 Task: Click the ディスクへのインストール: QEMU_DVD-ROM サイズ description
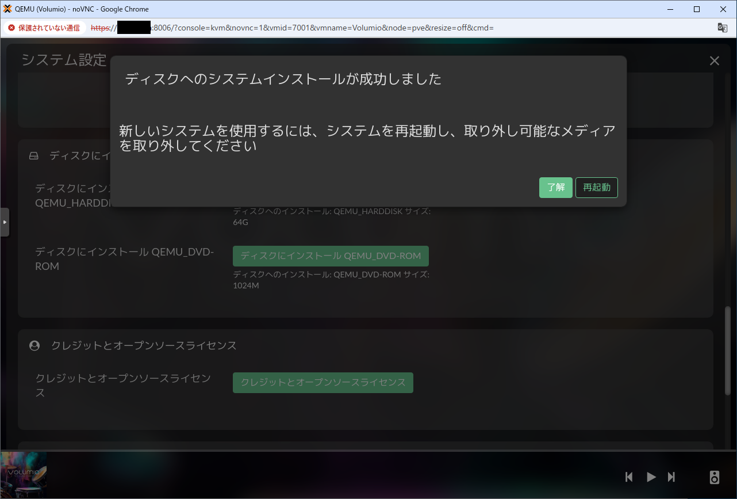(x=331, y=280)
